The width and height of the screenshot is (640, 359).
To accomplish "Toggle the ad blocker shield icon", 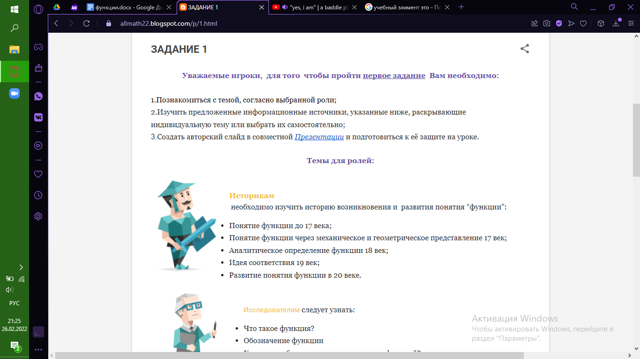I will click(x=559, y=23).
